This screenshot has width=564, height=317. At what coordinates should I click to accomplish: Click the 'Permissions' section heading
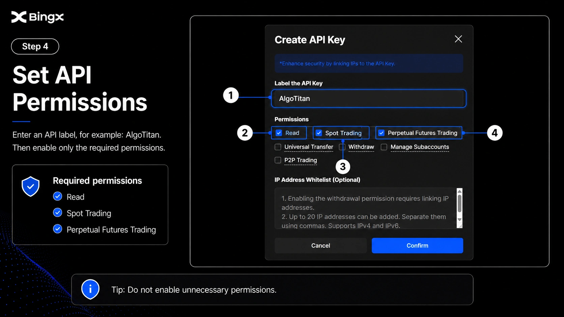coord(291,119)
